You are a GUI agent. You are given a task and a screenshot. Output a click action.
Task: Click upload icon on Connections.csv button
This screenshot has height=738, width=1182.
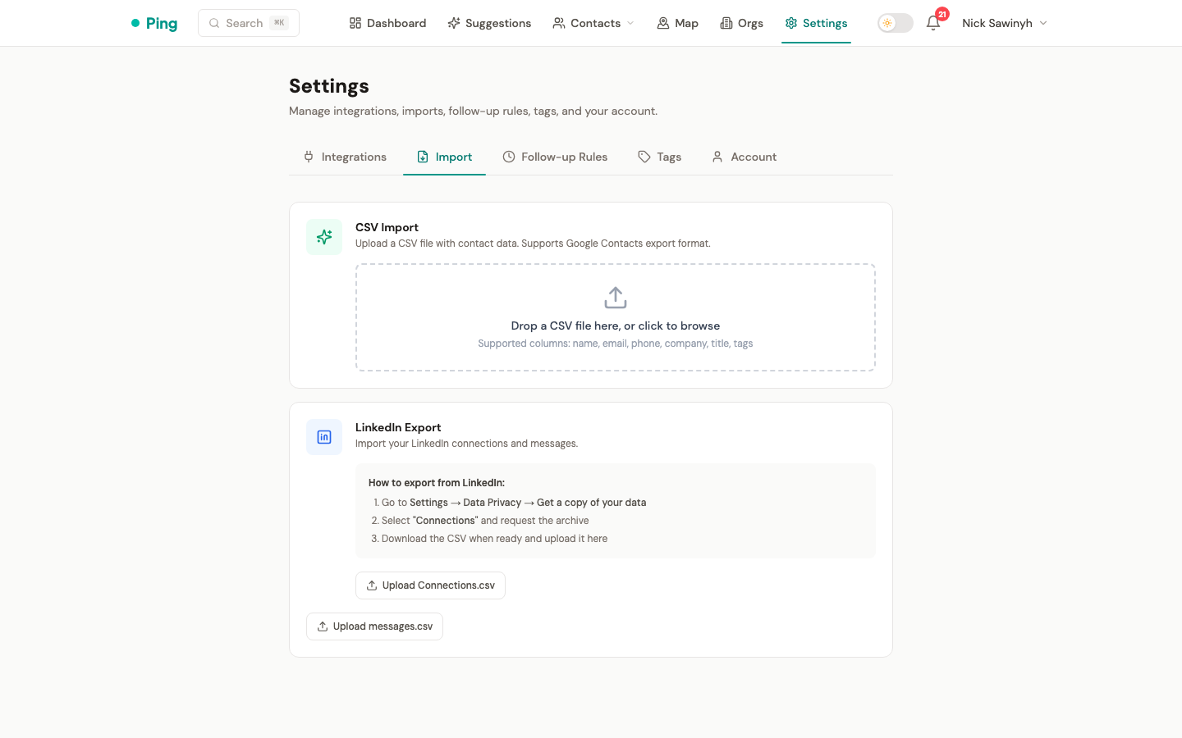[372, 585]
